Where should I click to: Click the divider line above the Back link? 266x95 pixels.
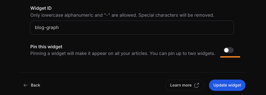click(132, 72)
